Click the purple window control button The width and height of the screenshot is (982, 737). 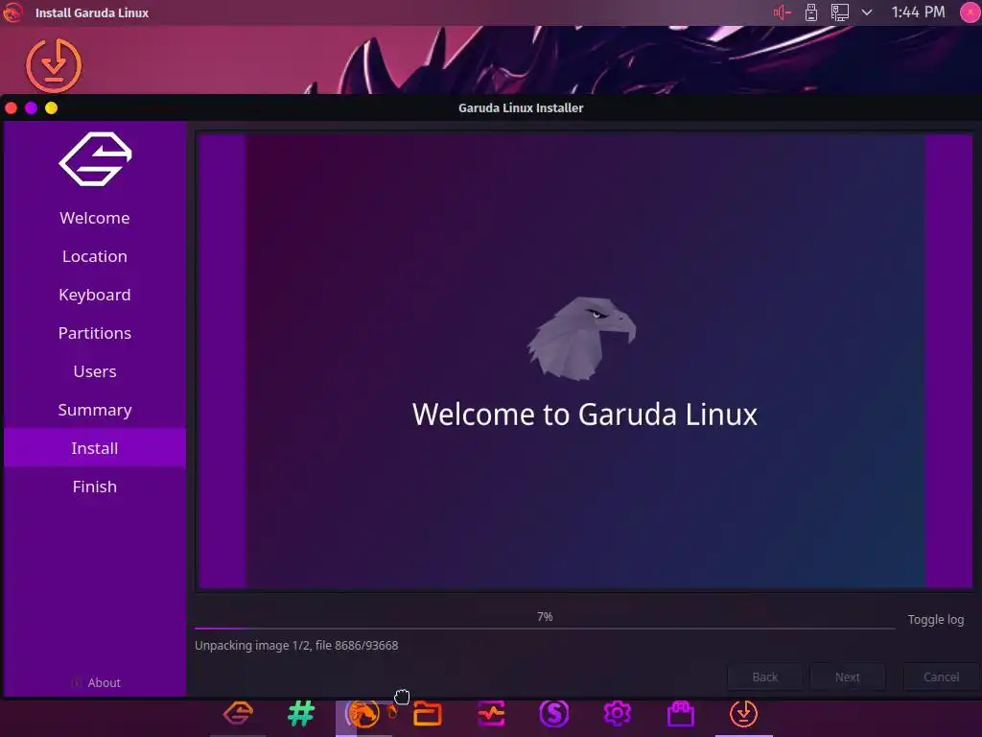tap(32, 108)
